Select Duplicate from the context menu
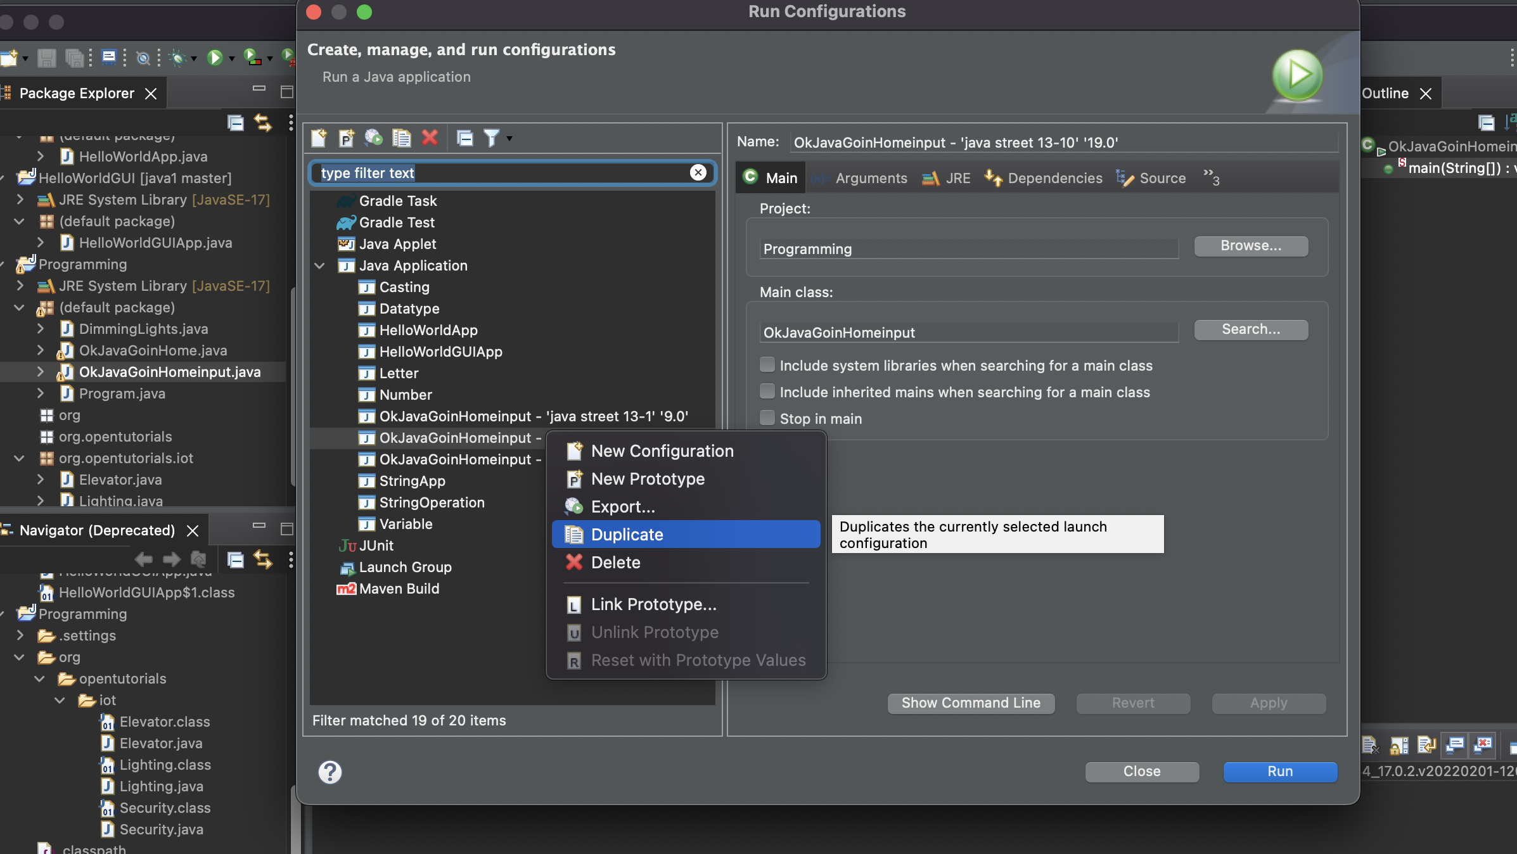 click(x=627, y=535)
